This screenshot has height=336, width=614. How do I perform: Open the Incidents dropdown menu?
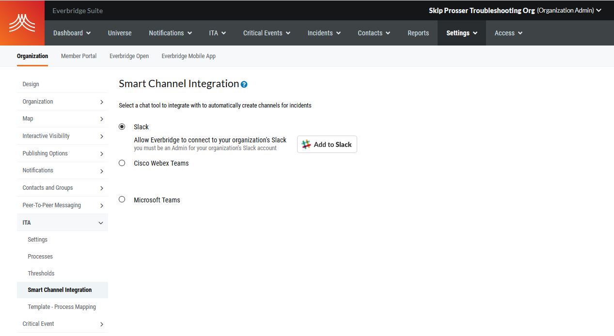click(324, 33)
